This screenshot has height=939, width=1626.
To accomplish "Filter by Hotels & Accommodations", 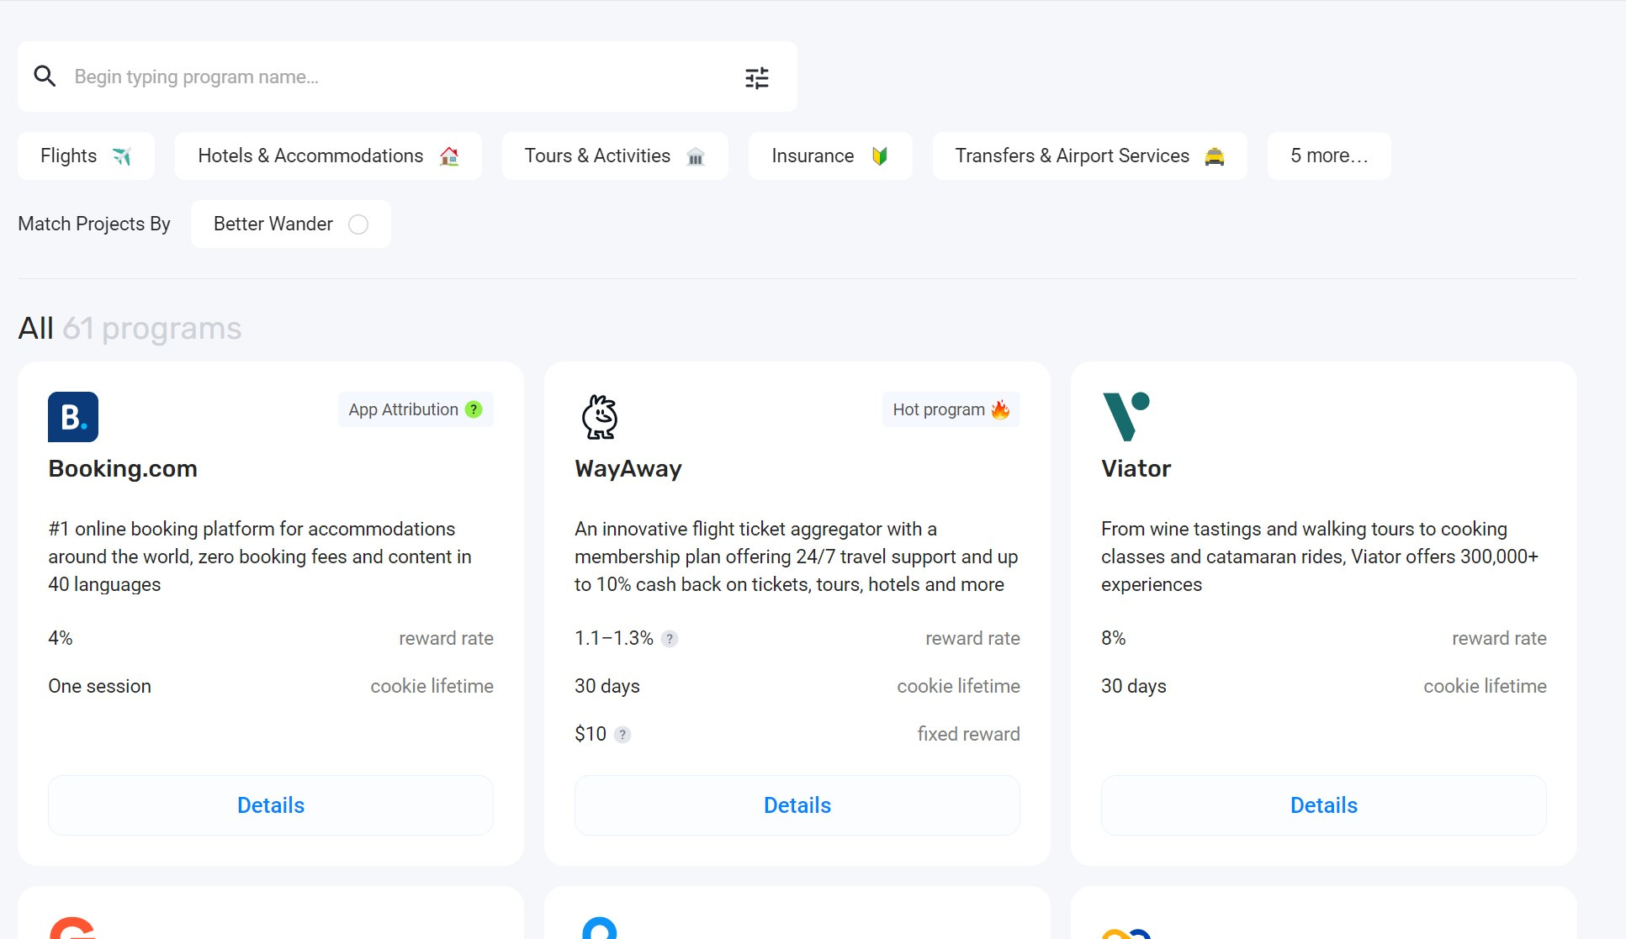I will click(328, 156).
